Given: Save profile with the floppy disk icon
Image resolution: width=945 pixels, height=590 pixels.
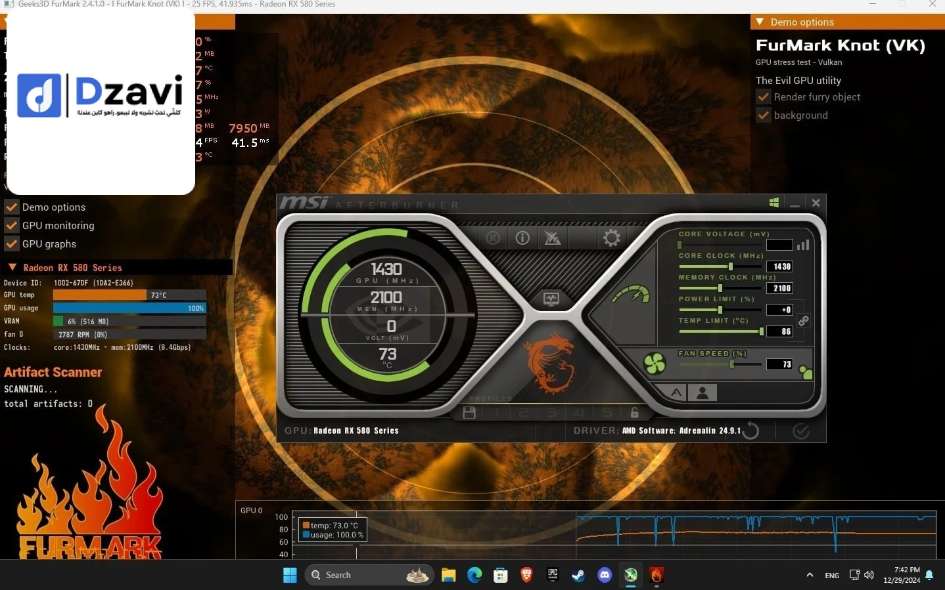Looking at the screenshot, I should click(x=469, y=412).
